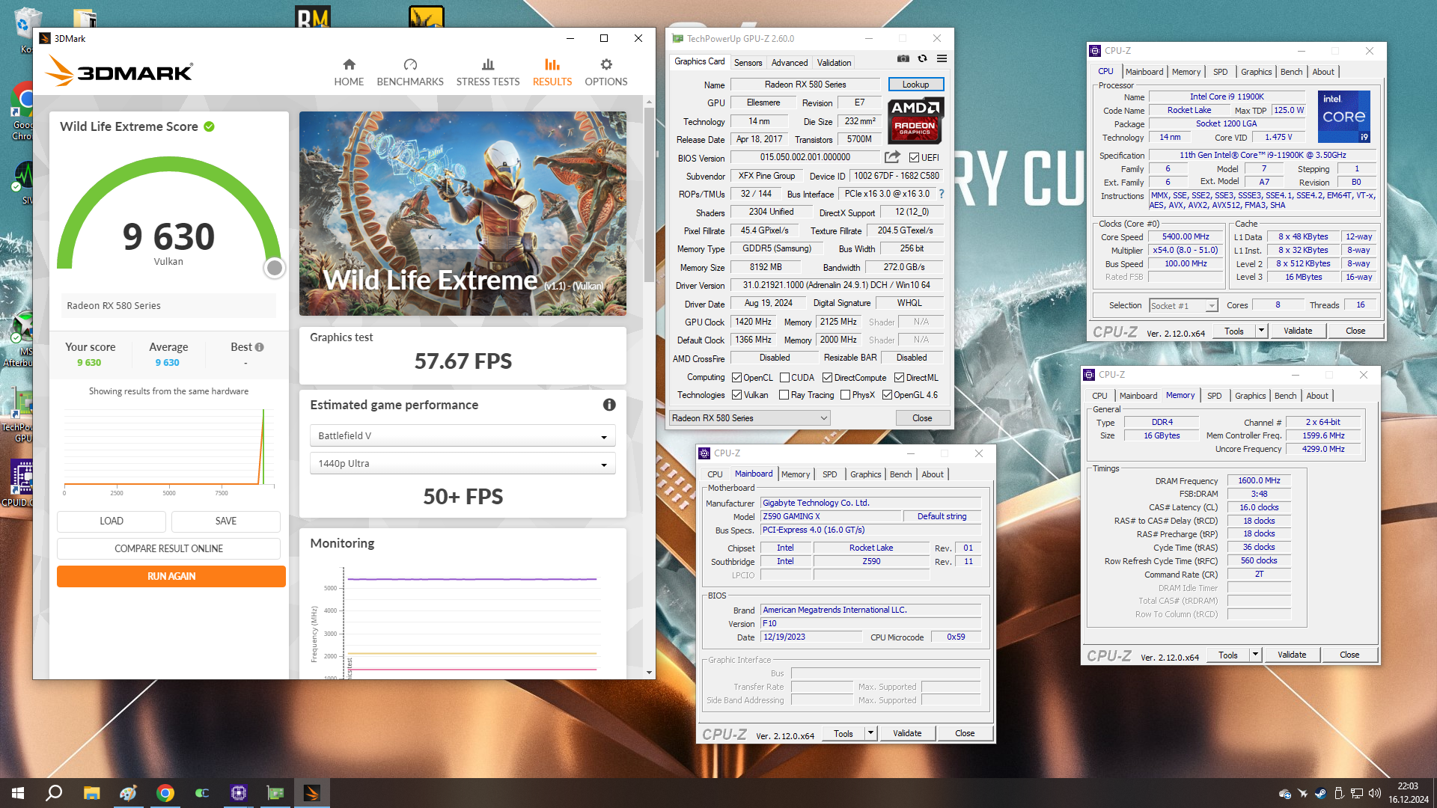Click 3DMark taskbar icon
The width and height of the screenshot is (1437, 808).
[312, 793]
